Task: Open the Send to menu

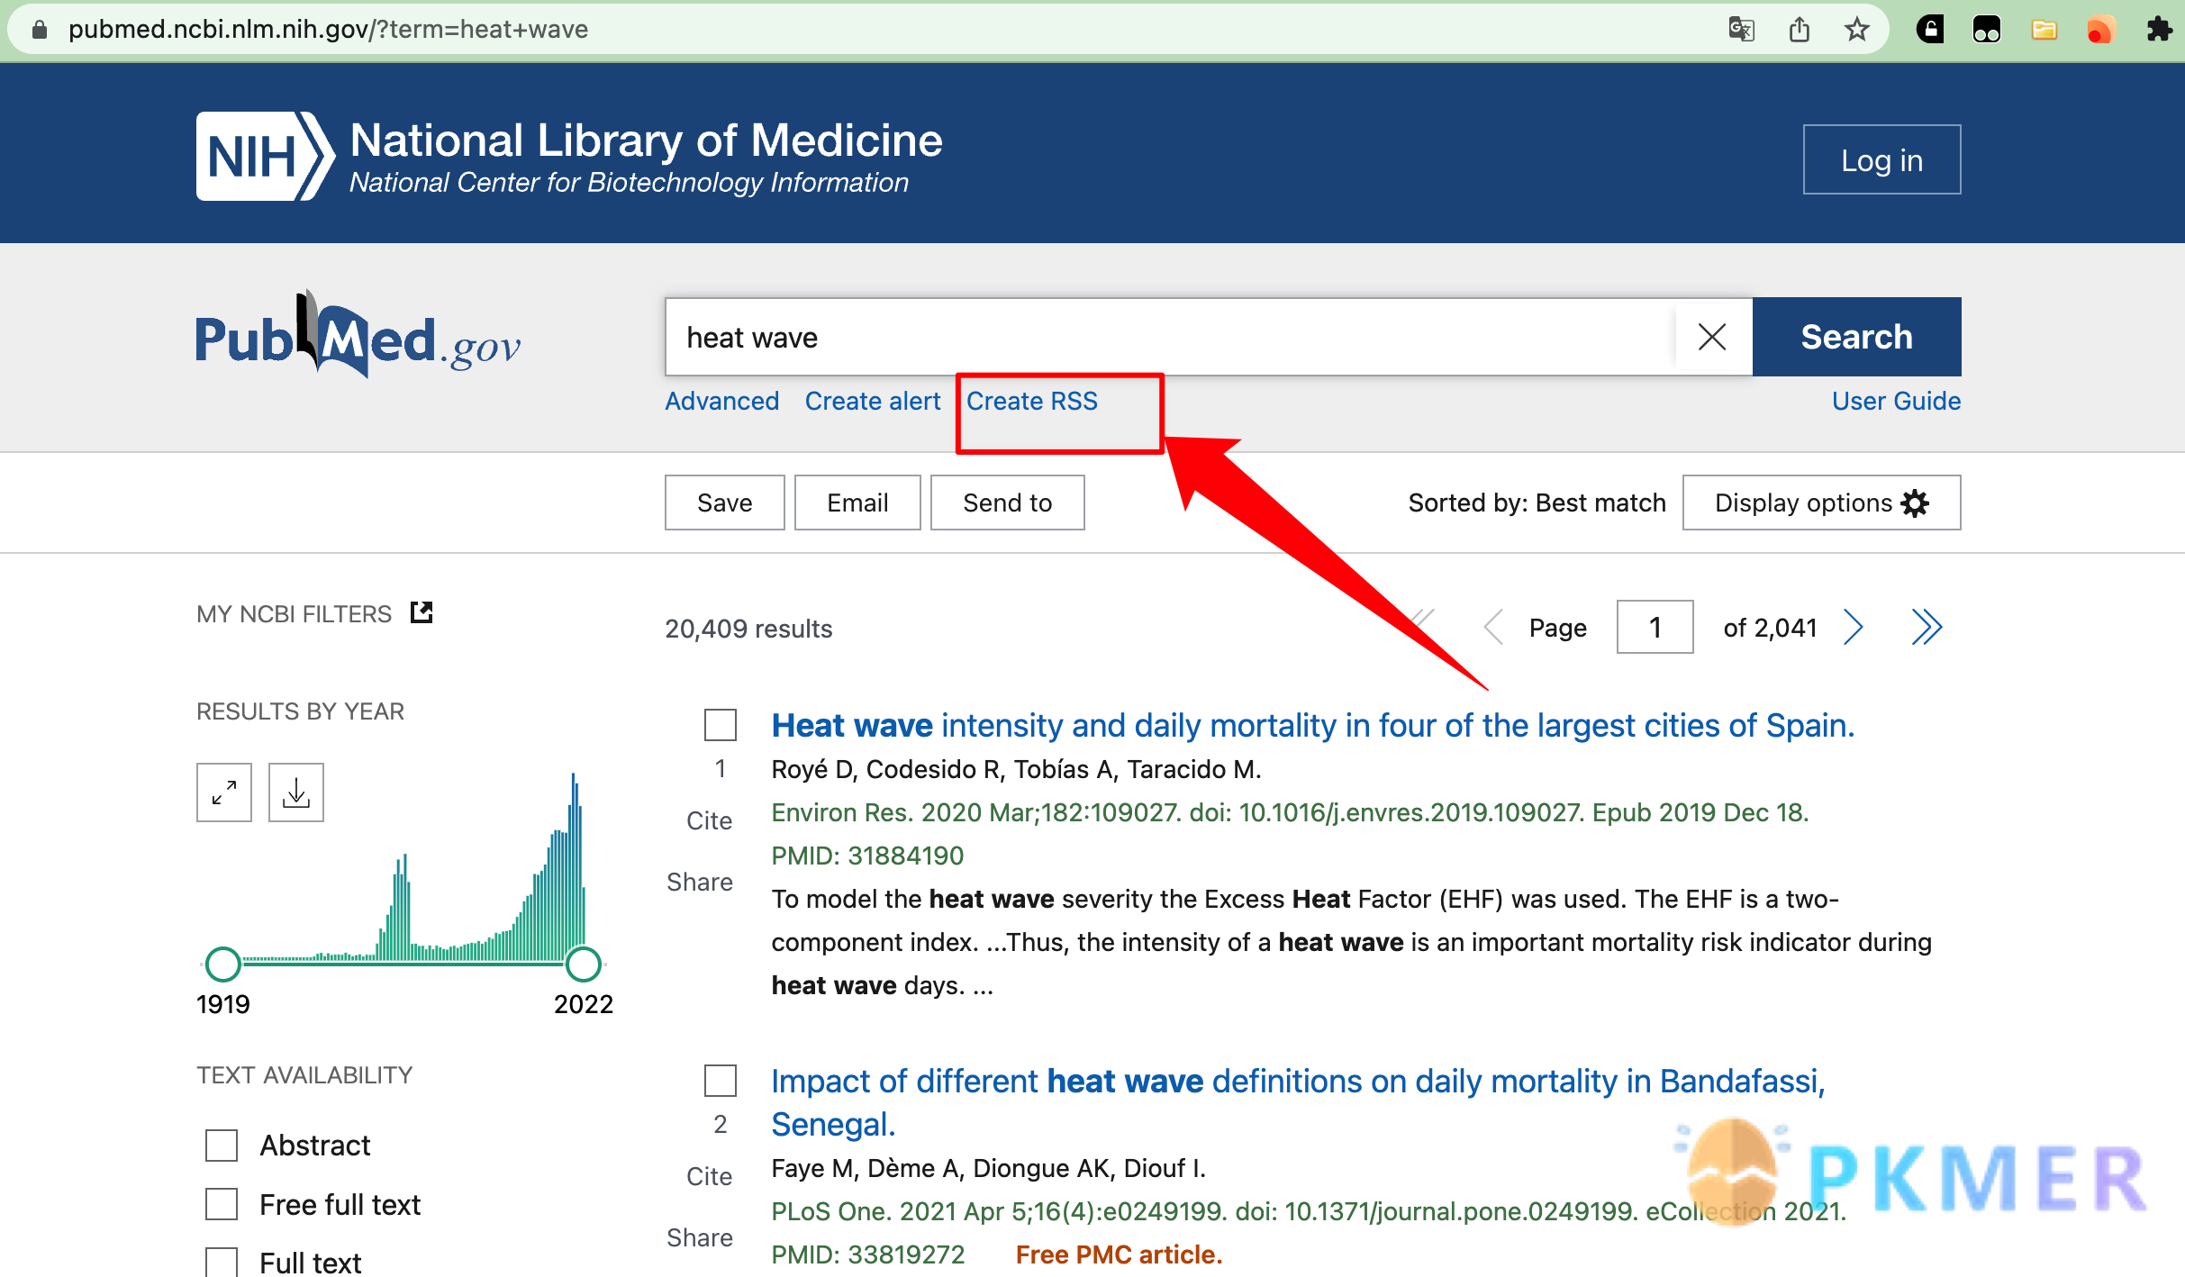Action: (x=1007, y=503)
